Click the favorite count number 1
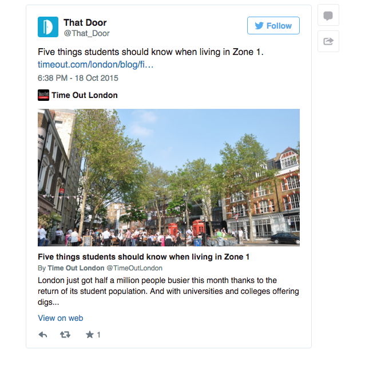The height and width of the screenshot is (365, 365). point(99,335)
